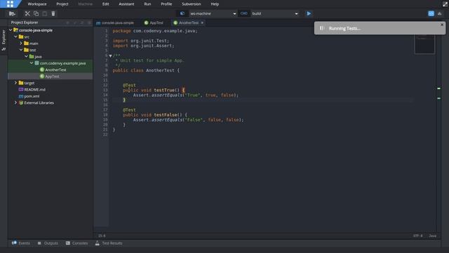
Task: Open the Workspace menu
Action: (37, 4)
